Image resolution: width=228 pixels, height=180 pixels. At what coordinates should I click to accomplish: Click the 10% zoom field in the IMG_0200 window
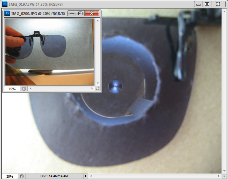[12, 89]
